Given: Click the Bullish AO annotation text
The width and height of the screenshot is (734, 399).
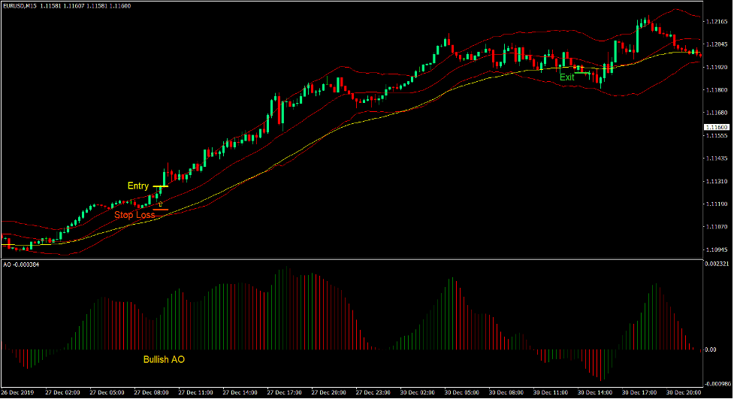Looking at the screenshot, I should pyautogui.click(x=164, y=359).
